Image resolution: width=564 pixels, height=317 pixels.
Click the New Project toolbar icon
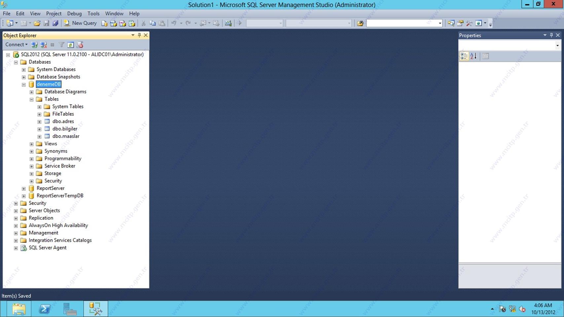(10, 23)
